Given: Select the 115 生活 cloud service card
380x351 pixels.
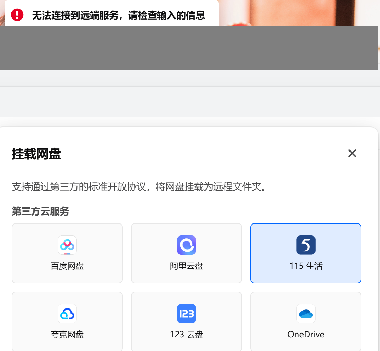Looking at the screenshot, I should tap(306, 253).
